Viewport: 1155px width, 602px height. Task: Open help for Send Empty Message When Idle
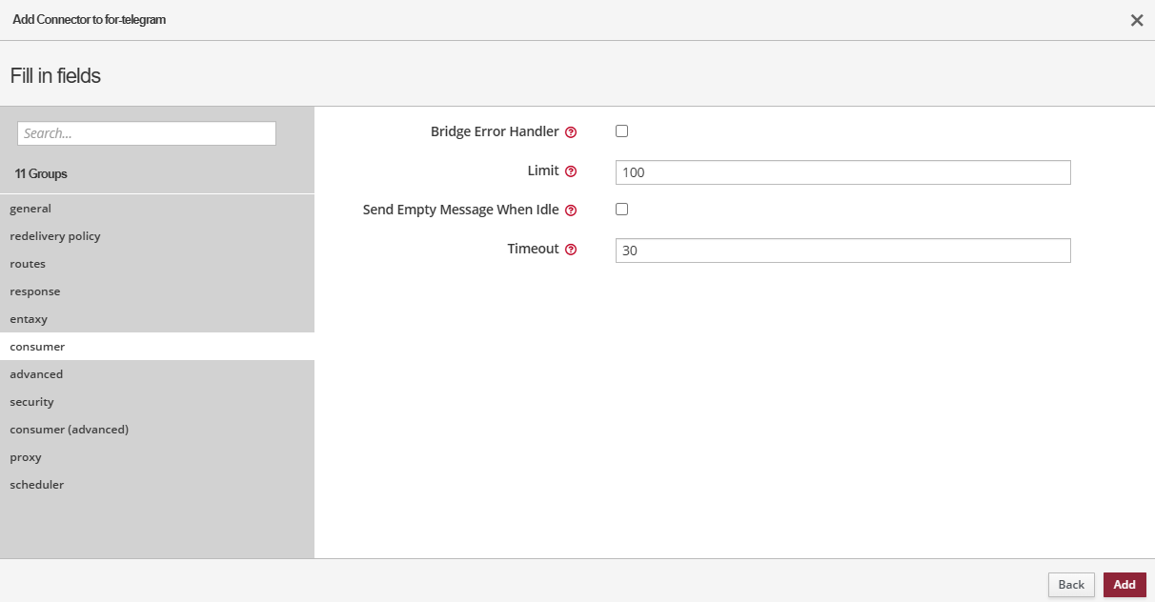coord(571,211)
